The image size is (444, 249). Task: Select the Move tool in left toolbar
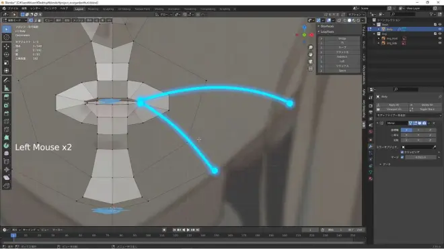click(x=7, y=46)
